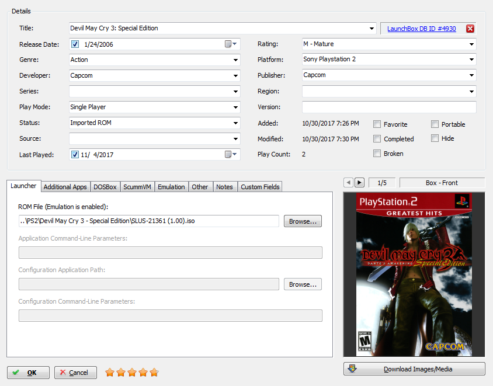The width and height of the screenshot is (493, 386).
Task: Open the Status dropdown
Action: point(235,123)
